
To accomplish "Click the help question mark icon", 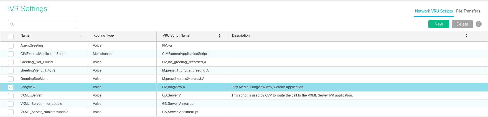I will 479,24.
